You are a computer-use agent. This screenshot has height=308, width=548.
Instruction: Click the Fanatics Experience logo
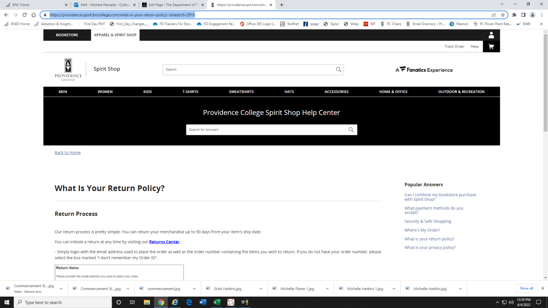point(424,70)
